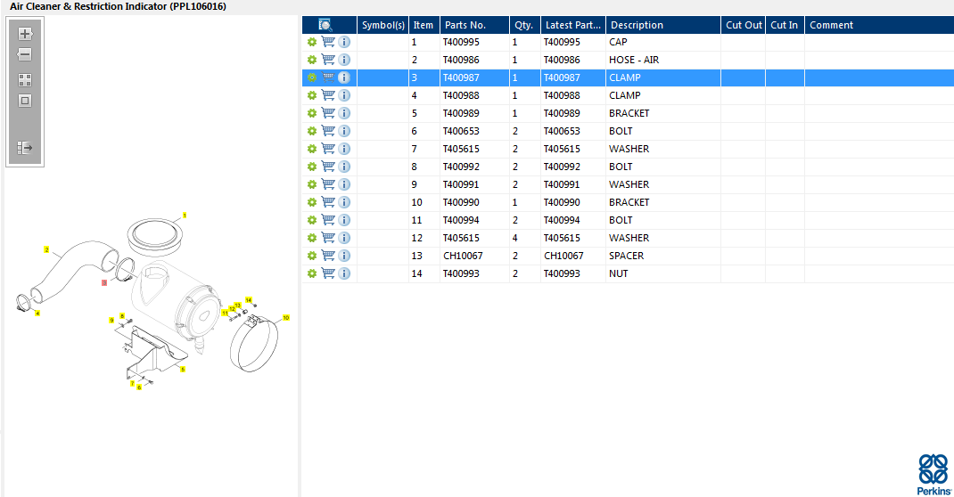Viewport: 954px width, 497px height.
Task: Click the export panel arrow icon
Action: pyautogui.click(x=25, y=148)
